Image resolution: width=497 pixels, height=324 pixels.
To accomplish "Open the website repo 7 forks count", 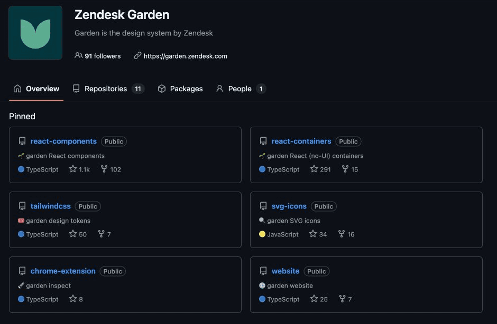I will pos(350,299).
